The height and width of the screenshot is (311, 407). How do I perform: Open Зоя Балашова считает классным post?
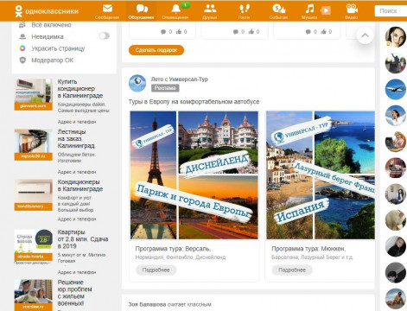pyautogui.click(x=170, y=304)
